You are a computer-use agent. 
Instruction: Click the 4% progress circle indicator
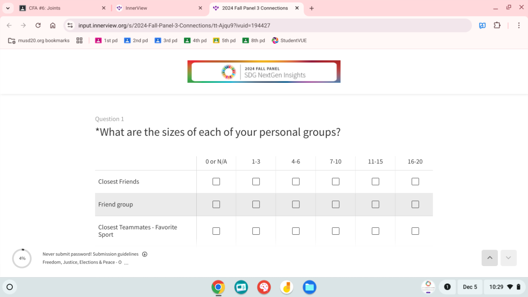pos(22,259)
